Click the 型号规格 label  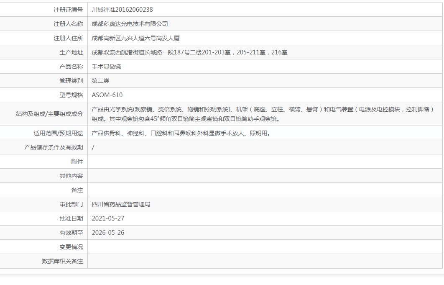click(x=71, y=95)
